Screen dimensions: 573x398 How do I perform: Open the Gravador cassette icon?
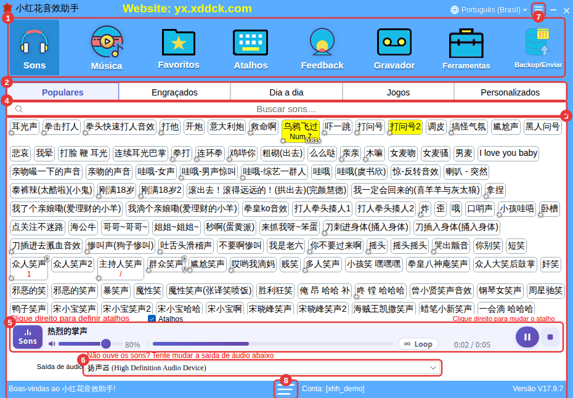[394, 47]
